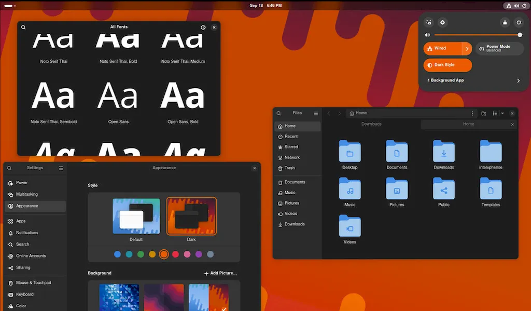Open the Settings hamburger menu
Image resolution: width=531 pixels, height=311 pixels.
point(61,168)
